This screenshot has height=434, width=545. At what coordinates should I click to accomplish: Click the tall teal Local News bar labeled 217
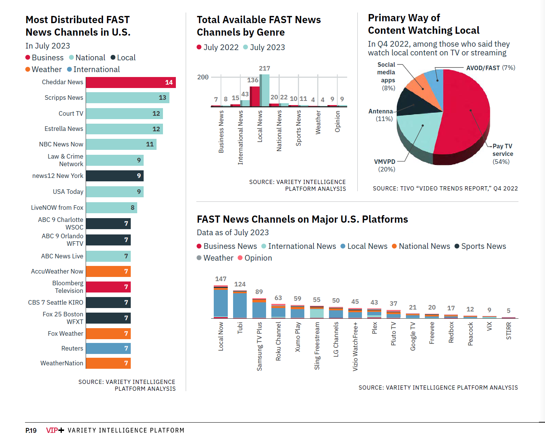tap(265, 90)
